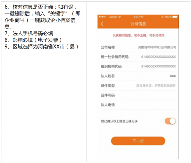Click the 法人电话 input field
191x163 pixels.
[138, 105]
